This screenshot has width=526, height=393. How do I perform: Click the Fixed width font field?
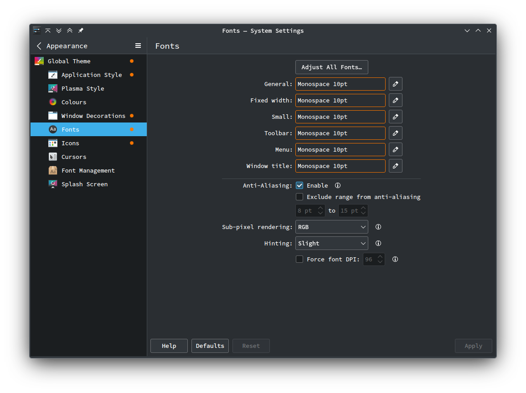point(340,101)
